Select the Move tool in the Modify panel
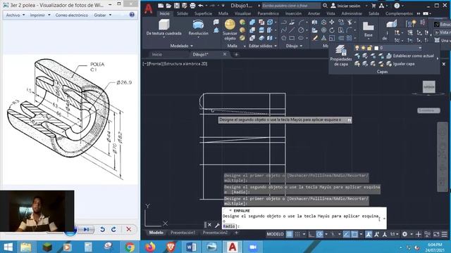 tap(332, 22)
